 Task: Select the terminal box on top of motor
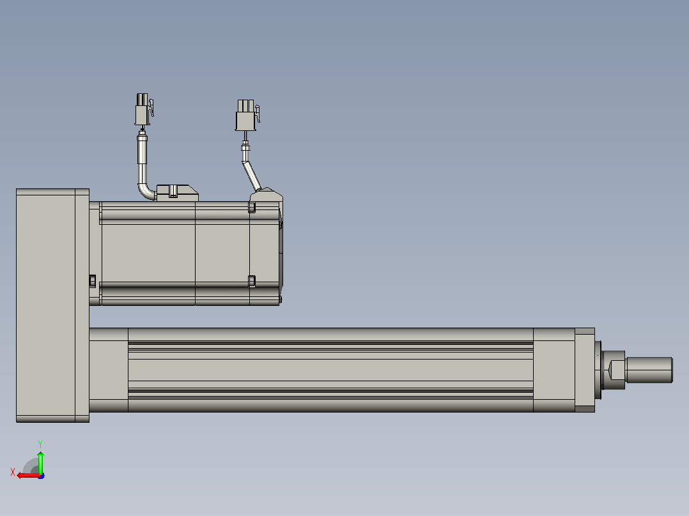pos(178,193)
